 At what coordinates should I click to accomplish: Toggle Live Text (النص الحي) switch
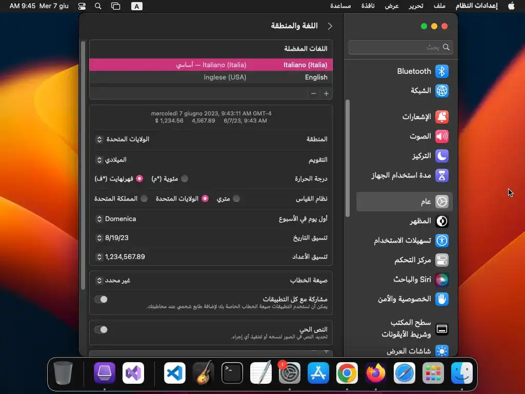(101, 330)
